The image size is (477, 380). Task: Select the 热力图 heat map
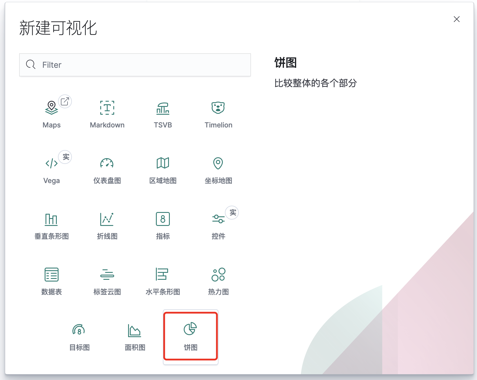(218, 281)
